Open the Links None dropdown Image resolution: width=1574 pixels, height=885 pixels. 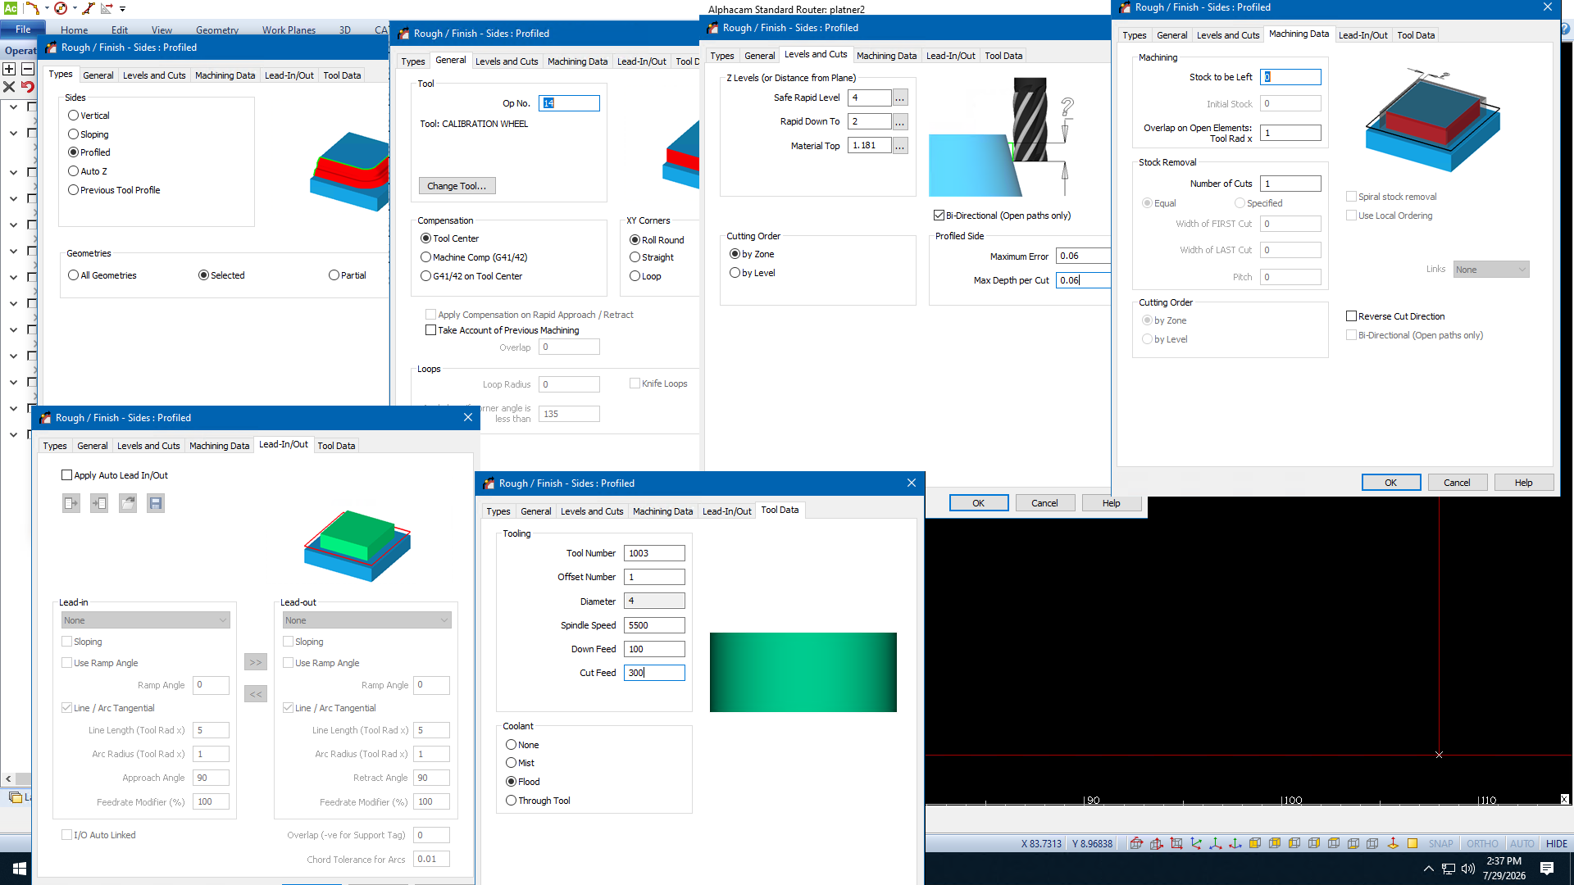click(x=1491, y=270)
